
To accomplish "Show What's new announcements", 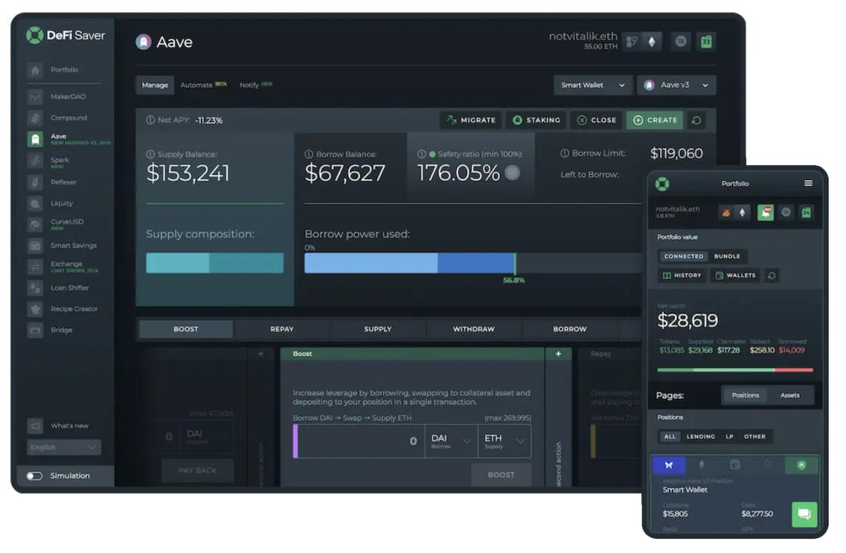I will [58, 426].
